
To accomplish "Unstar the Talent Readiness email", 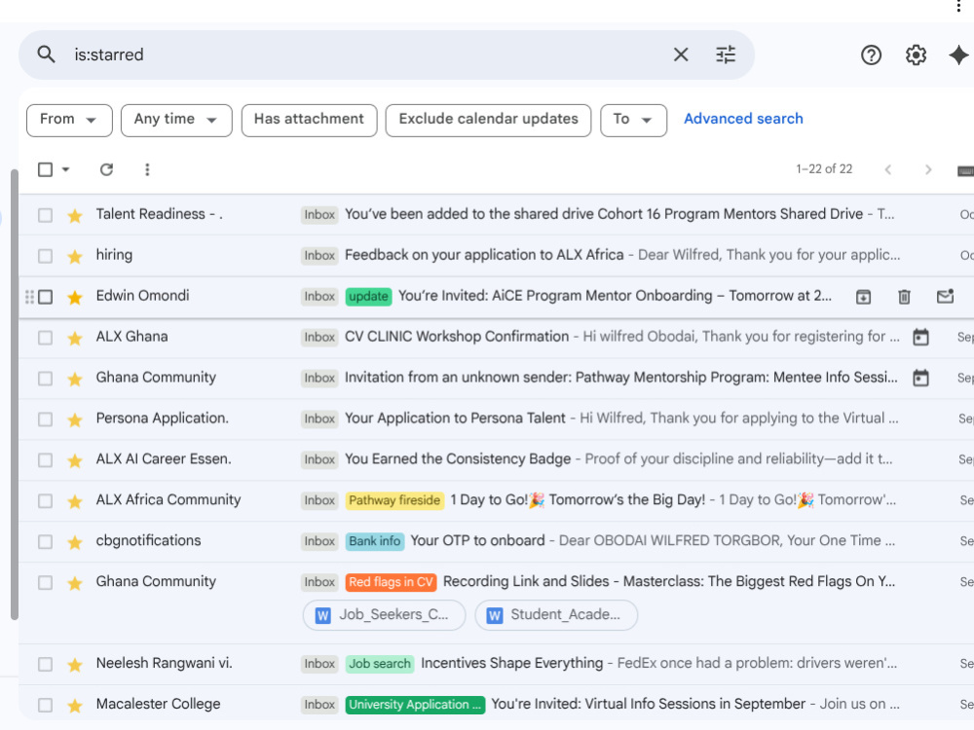I will pos(75,215).
